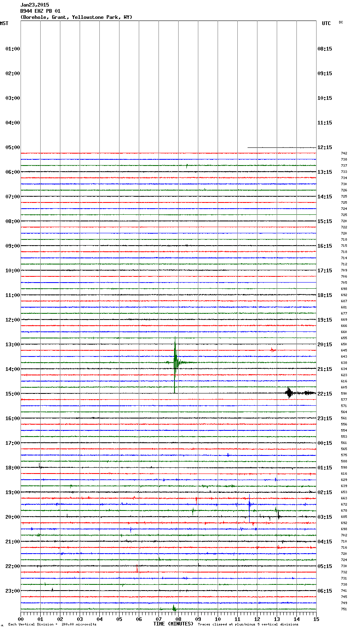Click the 01:15 UTC time label
The height and width of the screenshot is (630, 349).
pos(325,468)
